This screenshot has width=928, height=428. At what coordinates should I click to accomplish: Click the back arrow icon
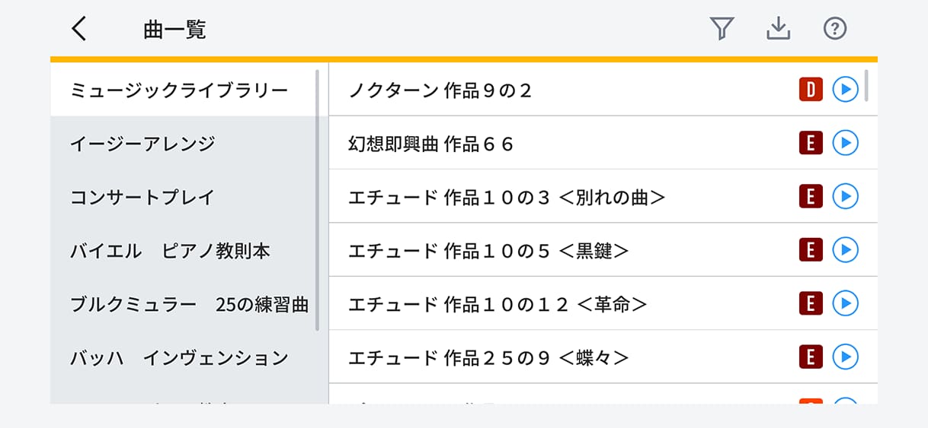click(79, 29)
